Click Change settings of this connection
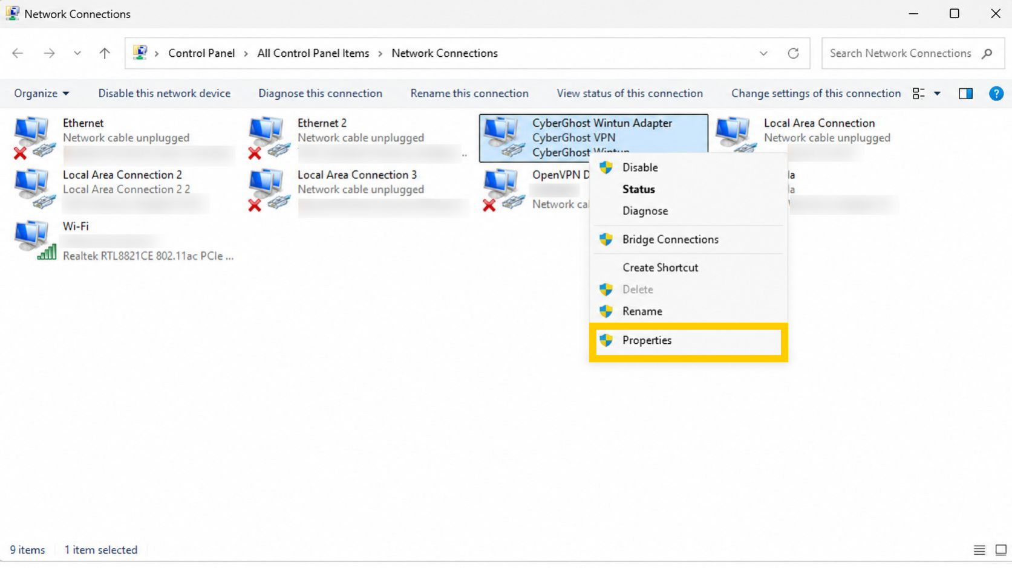 pyautogui.click(x=816, y=94)
